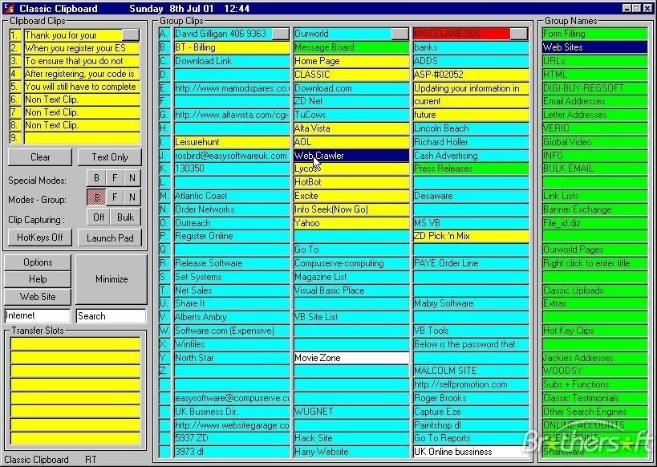This screenshot has width=657, height=467.
Task: Open the 'Banner Exchange' group
Action: click(x=594, y=209)
